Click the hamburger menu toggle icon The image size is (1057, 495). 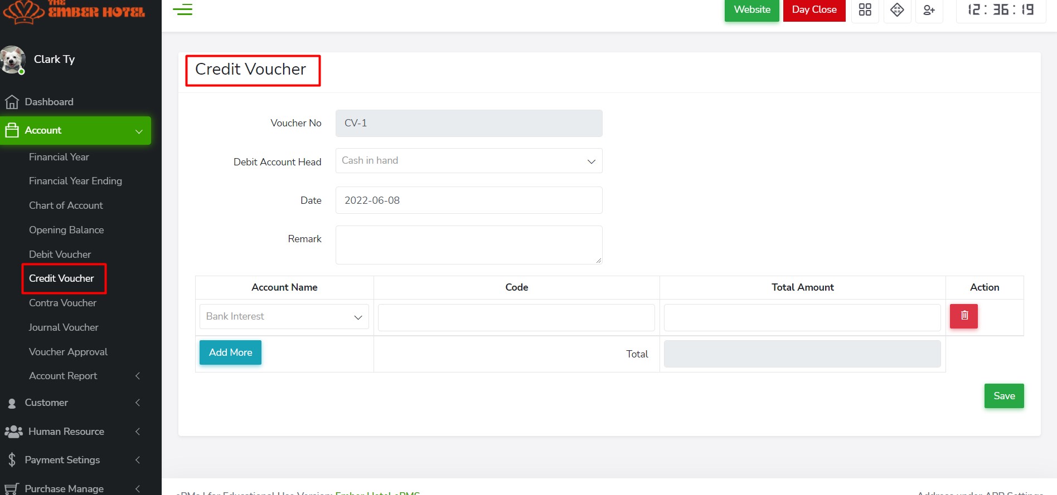(182, 9)
